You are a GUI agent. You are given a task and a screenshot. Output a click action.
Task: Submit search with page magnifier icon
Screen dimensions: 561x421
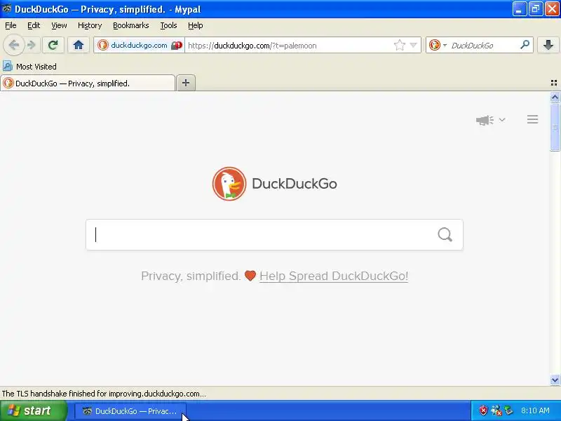pyautogui.click(x=445, y=235)
